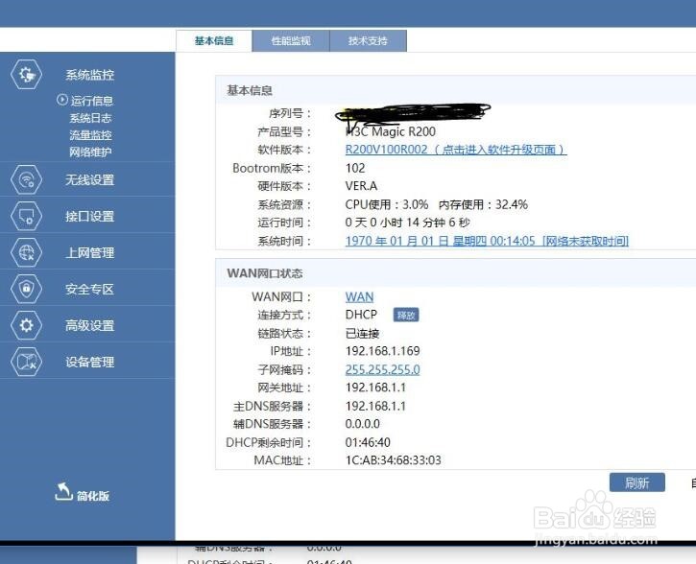Select the 运行信息 submenu item
This screenshot has height=564, width=696.
pyautogui.click(x=92, y=101)
